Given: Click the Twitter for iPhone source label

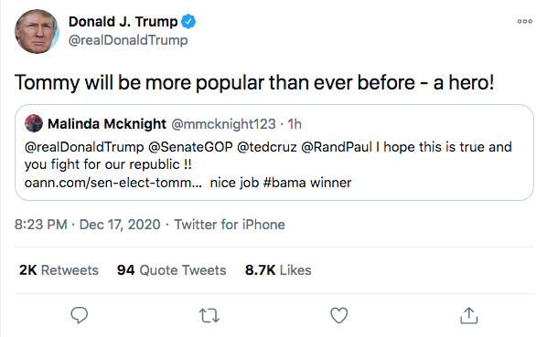Looking at the screenshot, I should tap(230, 225).
